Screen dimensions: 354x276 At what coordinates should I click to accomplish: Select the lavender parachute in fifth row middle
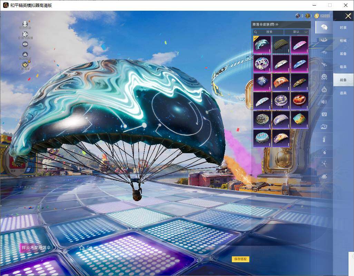[281, 119]
